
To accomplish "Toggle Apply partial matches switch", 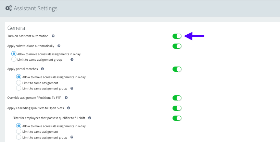I will point(177,69).
